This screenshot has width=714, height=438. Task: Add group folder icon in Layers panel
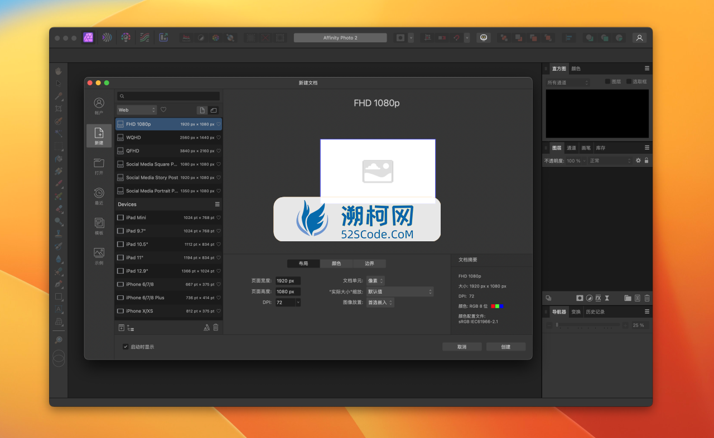point(628,298)
